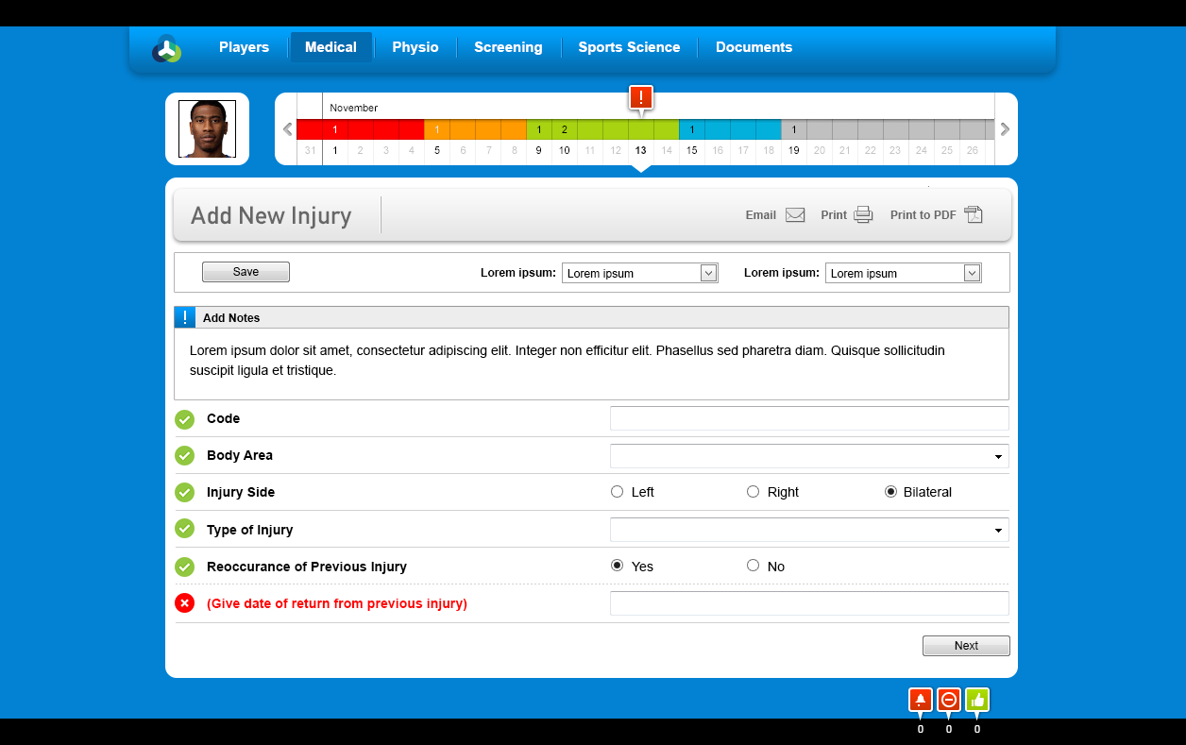Screen dimensions: 1186x745
Task: Click the app logo in navigation bar
Action: 167,48
